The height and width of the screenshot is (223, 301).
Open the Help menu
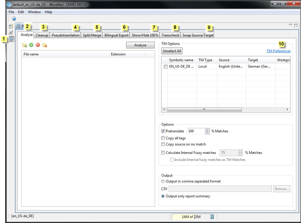[x=49, y=12]
